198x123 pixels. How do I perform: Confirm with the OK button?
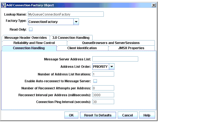pos(71,115)
